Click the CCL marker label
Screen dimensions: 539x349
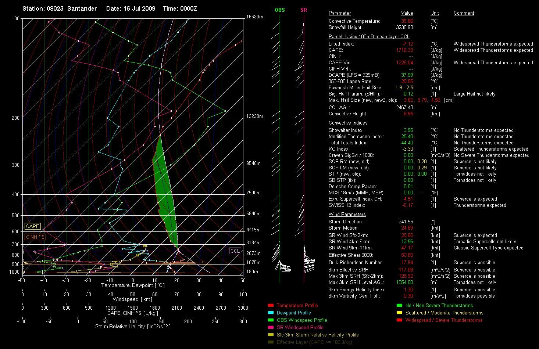[235, 251]
